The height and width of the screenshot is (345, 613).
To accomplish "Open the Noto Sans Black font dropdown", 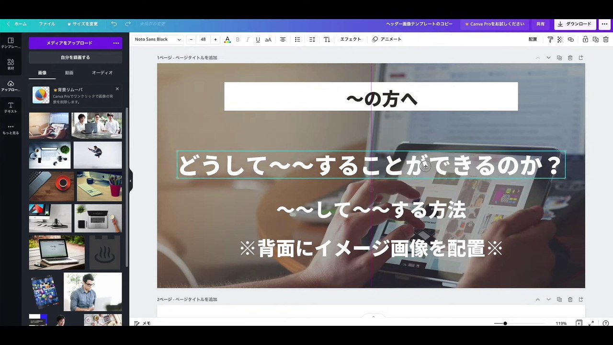I will tap(158, 39).
